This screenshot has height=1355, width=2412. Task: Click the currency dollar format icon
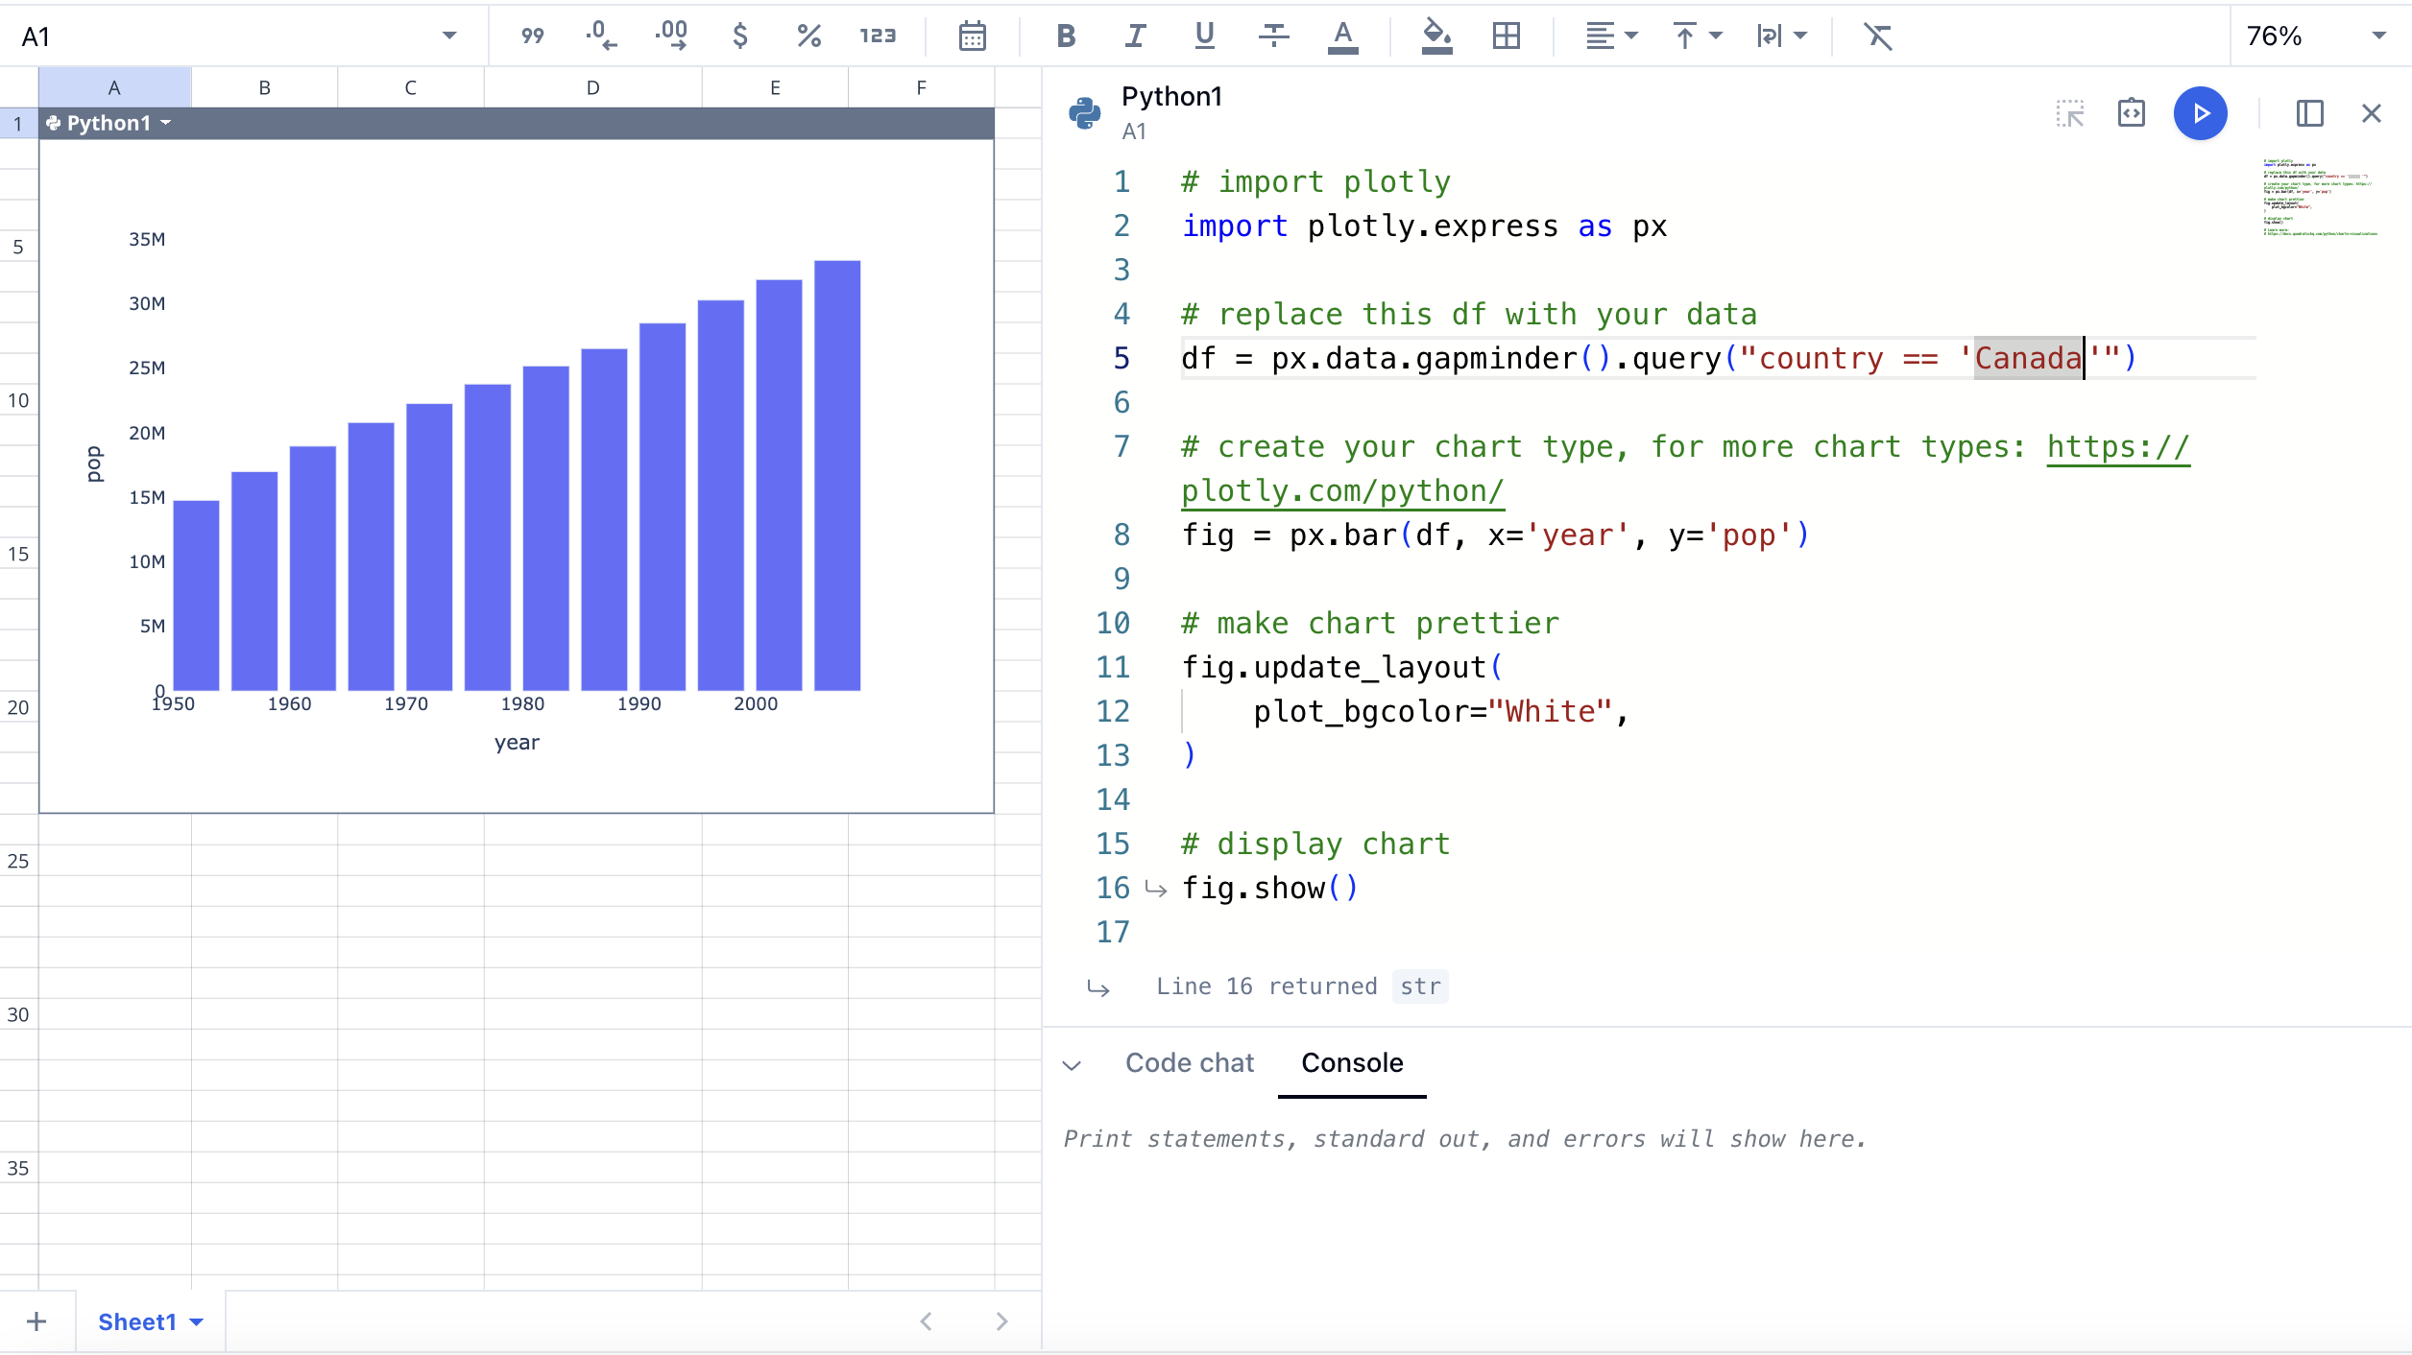pyautogui.click(x=739, y=36)
